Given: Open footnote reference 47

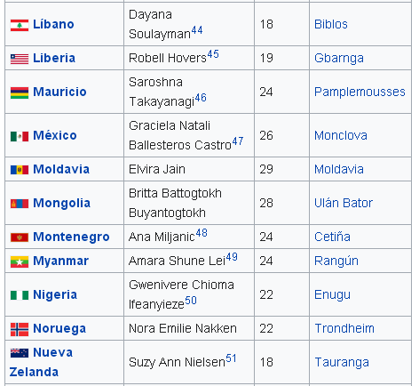Looking at the screenshot, I should pos(238,141).
